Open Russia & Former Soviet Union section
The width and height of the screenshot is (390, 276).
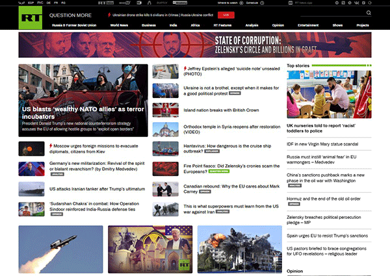coord(74,25)
